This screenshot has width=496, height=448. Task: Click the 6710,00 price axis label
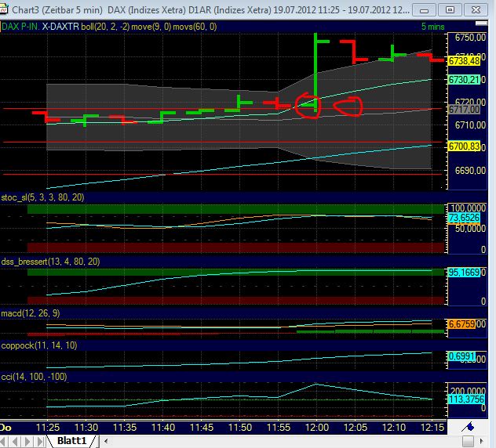(470, 125)
